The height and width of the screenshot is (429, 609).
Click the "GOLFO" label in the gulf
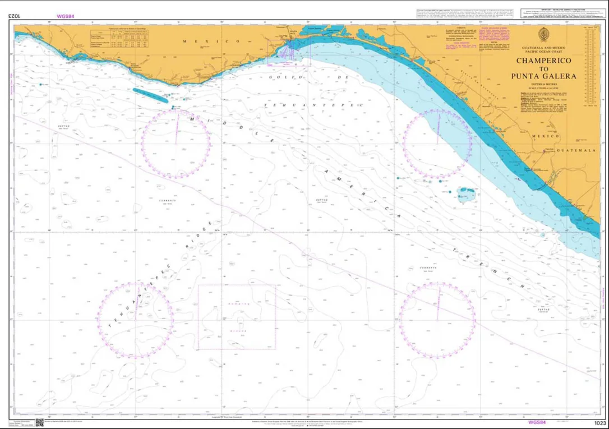click(x=286, y=77)
